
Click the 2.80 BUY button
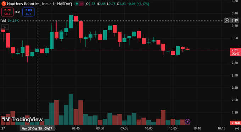pyautogui.click(x=28, y=12)
